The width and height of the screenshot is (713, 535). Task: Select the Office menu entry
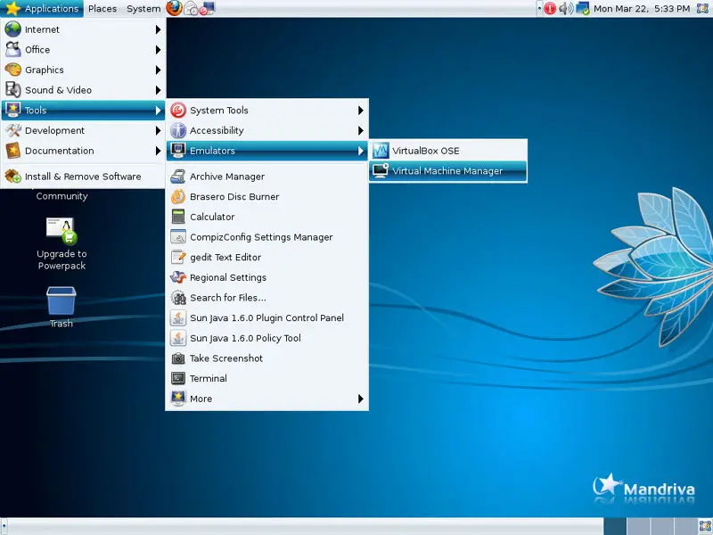tap(83, 50)
